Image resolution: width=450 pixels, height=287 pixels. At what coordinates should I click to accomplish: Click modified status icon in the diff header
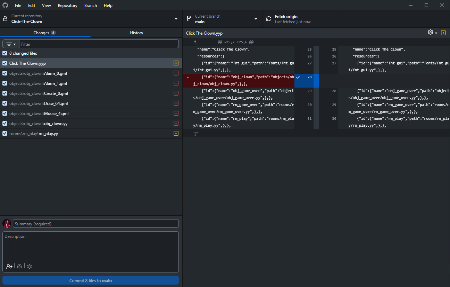443,33
